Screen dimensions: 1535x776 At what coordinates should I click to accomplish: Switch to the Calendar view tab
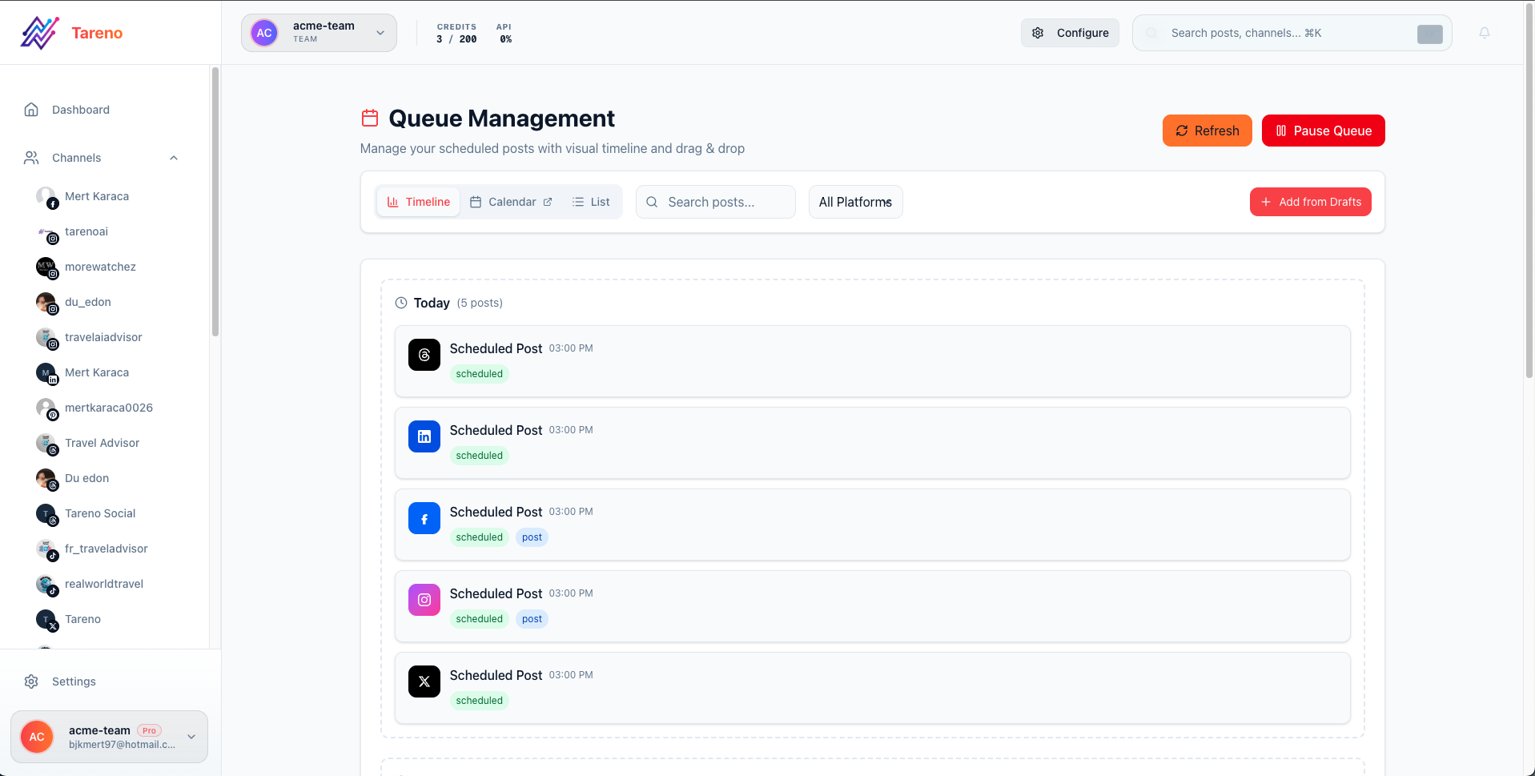pyautogui.click(x=511, y=202)
